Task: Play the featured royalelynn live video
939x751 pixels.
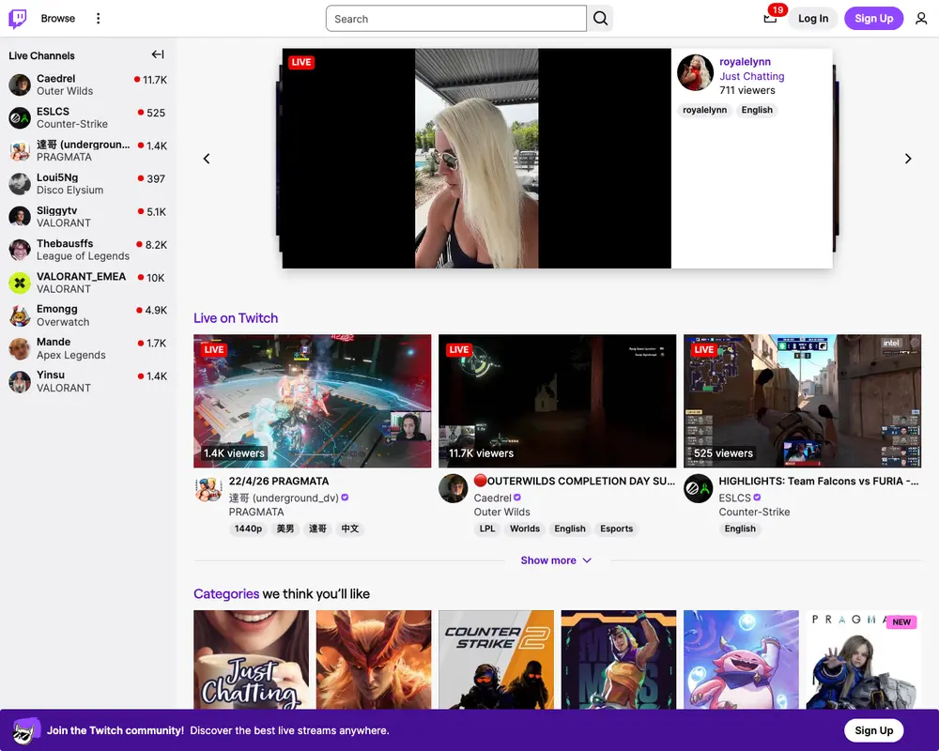Action: pyautogui.click(x=476, y=159)
